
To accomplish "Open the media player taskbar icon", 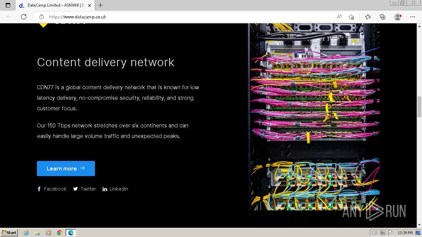I will pos(48,233).
